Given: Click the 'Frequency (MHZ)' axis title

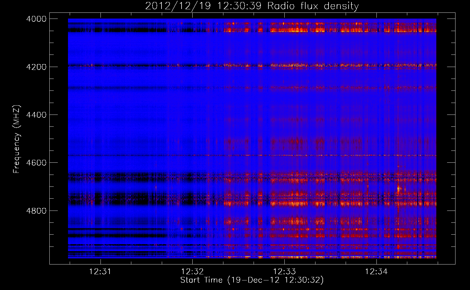Looking at the screenshot, I should (17, 139).
